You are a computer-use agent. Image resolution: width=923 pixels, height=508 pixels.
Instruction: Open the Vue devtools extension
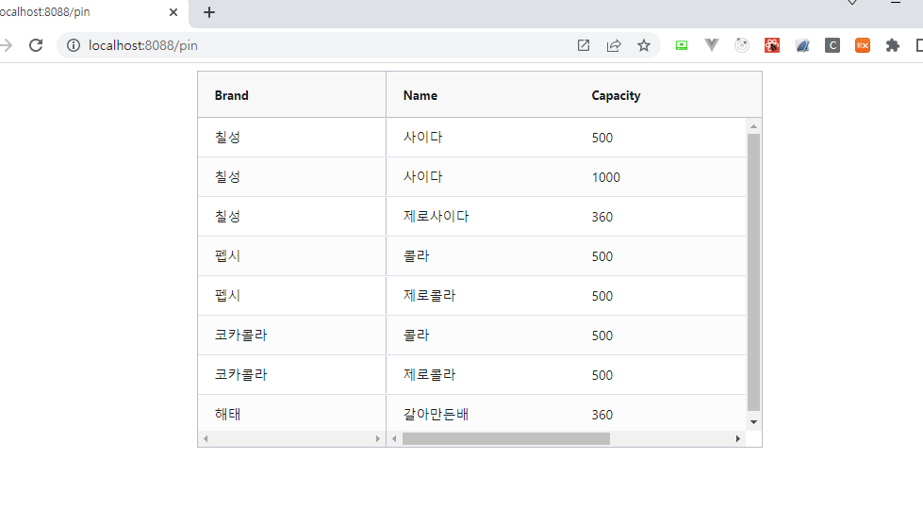[x=712, y=45]
